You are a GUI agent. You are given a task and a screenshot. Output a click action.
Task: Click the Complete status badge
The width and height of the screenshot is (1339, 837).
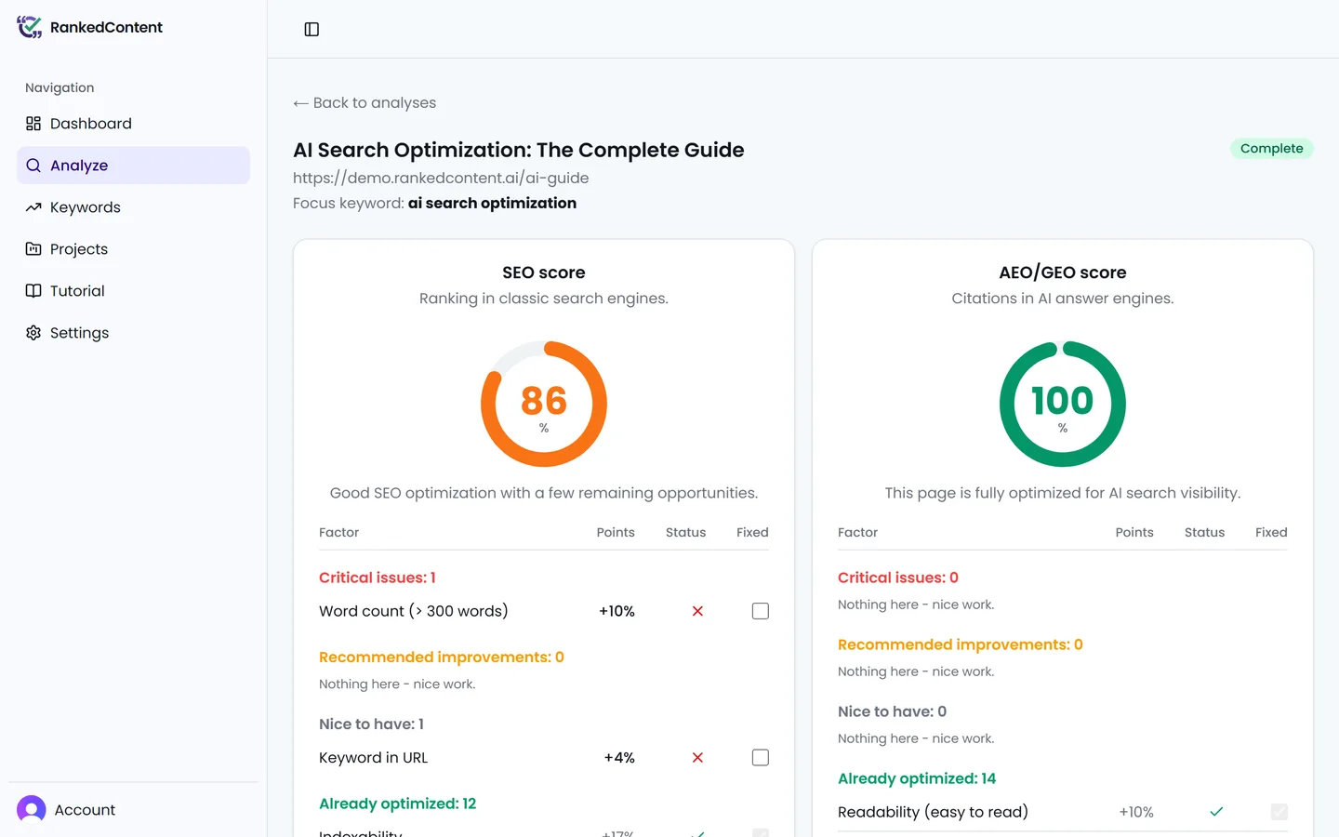[1271, 149]
